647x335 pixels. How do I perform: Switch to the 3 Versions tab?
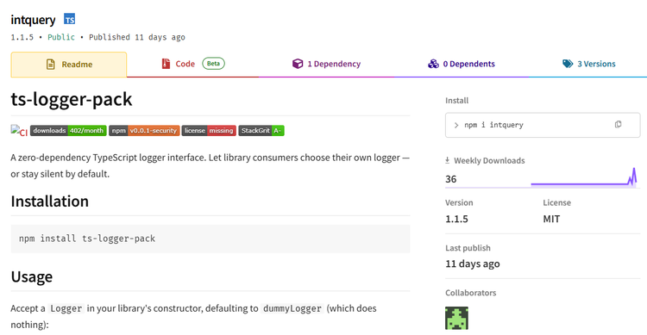coord(588,65)
